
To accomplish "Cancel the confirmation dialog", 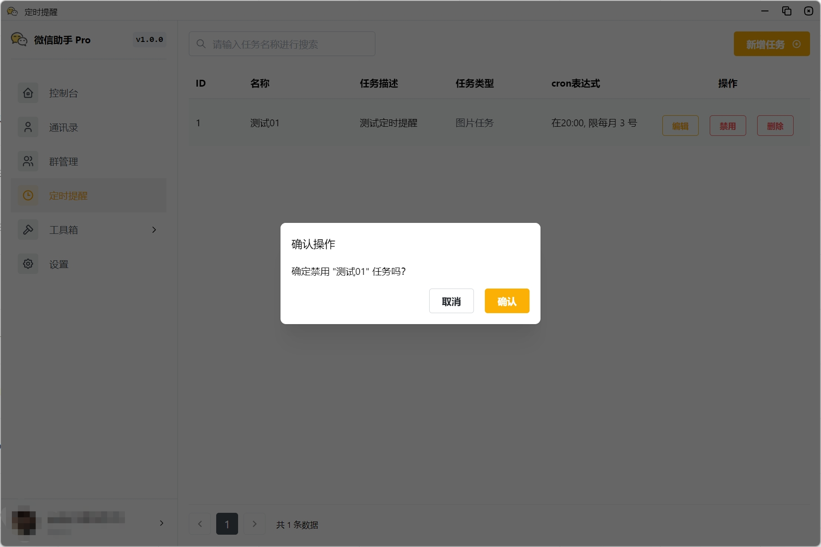I will pyautogui.click(x=451, y=301).
